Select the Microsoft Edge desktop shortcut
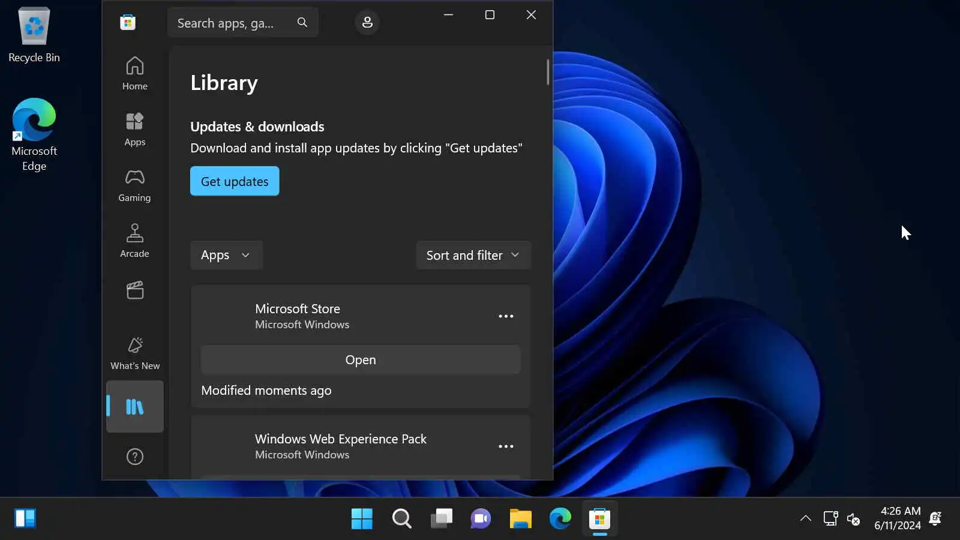Screen dimensions: 960x540 coord(34,134)
